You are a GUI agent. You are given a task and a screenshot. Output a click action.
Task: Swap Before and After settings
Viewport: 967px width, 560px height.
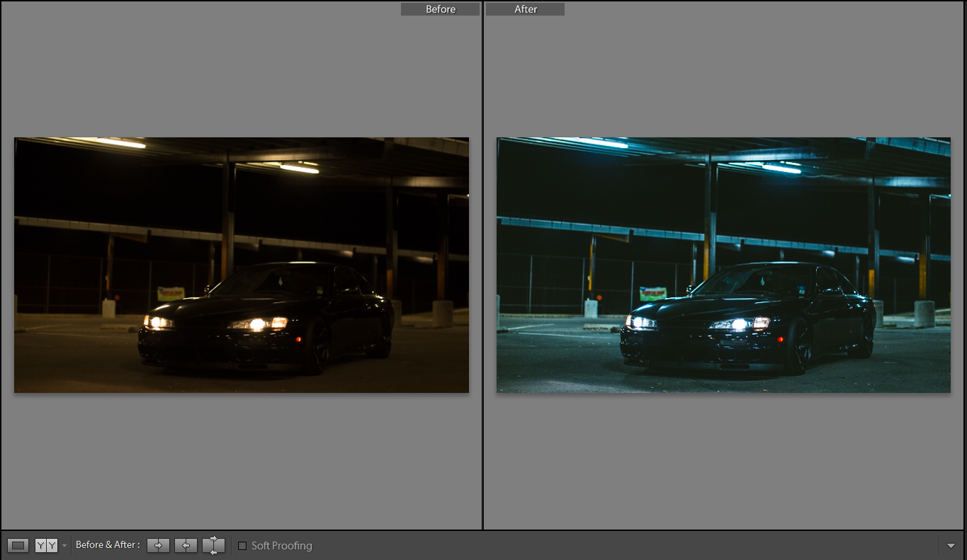coord(213,545)
